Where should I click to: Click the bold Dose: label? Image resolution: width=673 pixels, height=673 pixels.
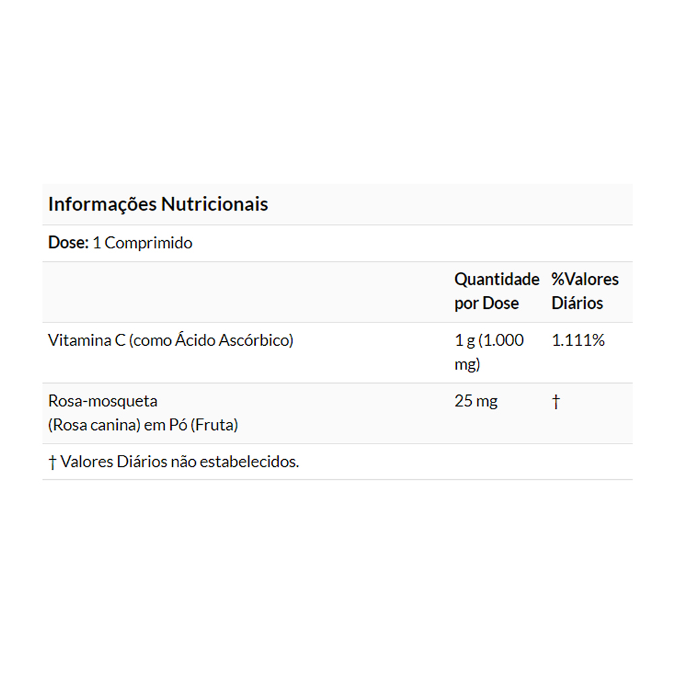68,243
